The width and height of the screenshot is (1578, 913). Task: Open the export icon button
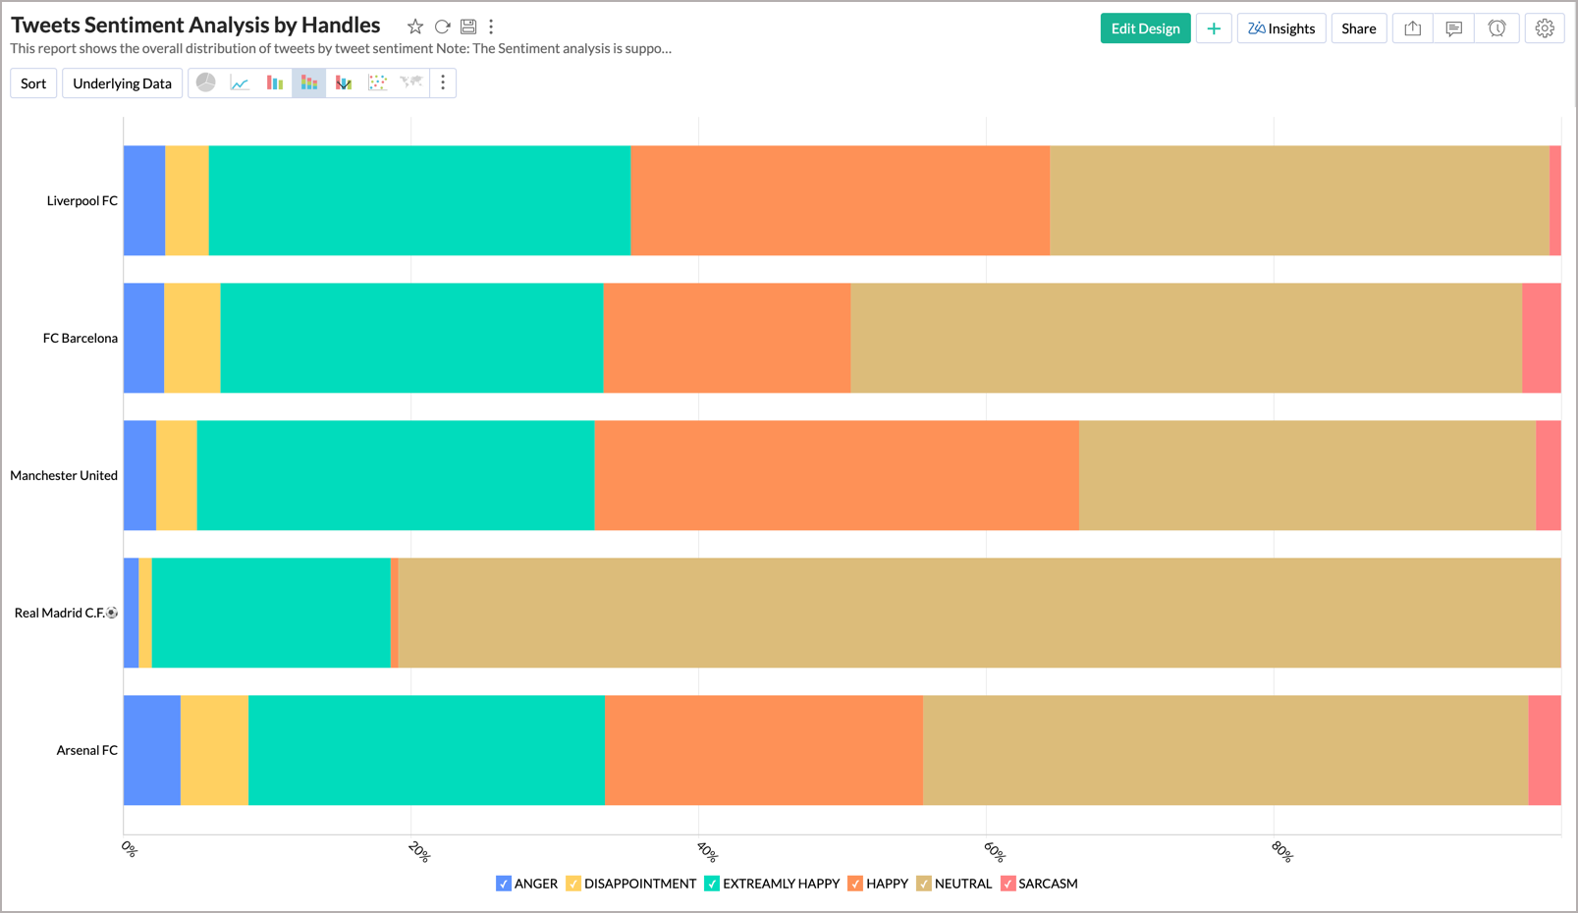coord(1412,28)
